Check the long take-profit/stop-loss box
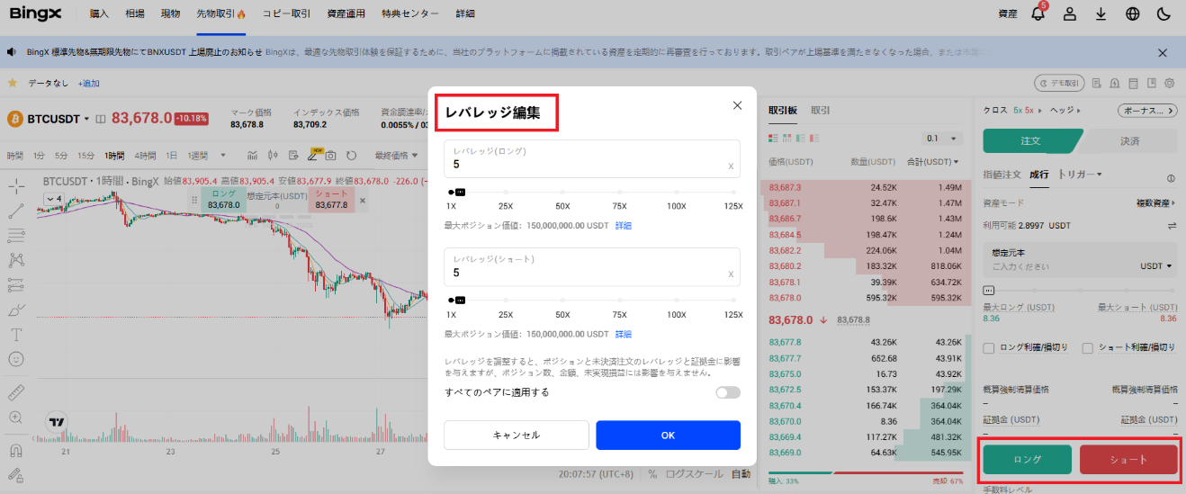This screenshot has height=494, width=1186. [x=989, y=347]
